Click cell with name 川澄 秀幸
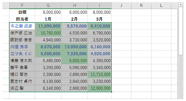The width and height of the screenshot is (186, 101). (22, 47)
